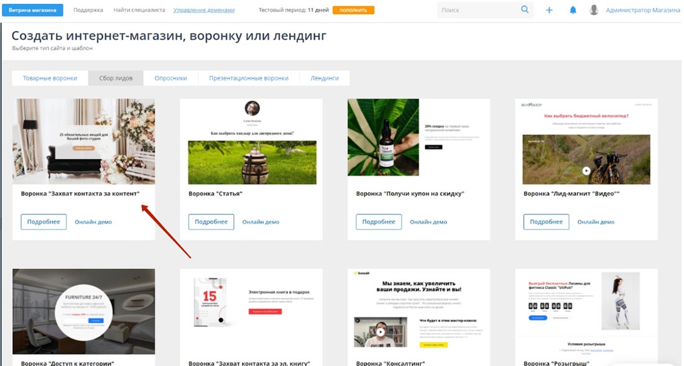The image size is (684, 366).
Task: Switch to "Презентационные воронки" tab
Action: [249, 78]
